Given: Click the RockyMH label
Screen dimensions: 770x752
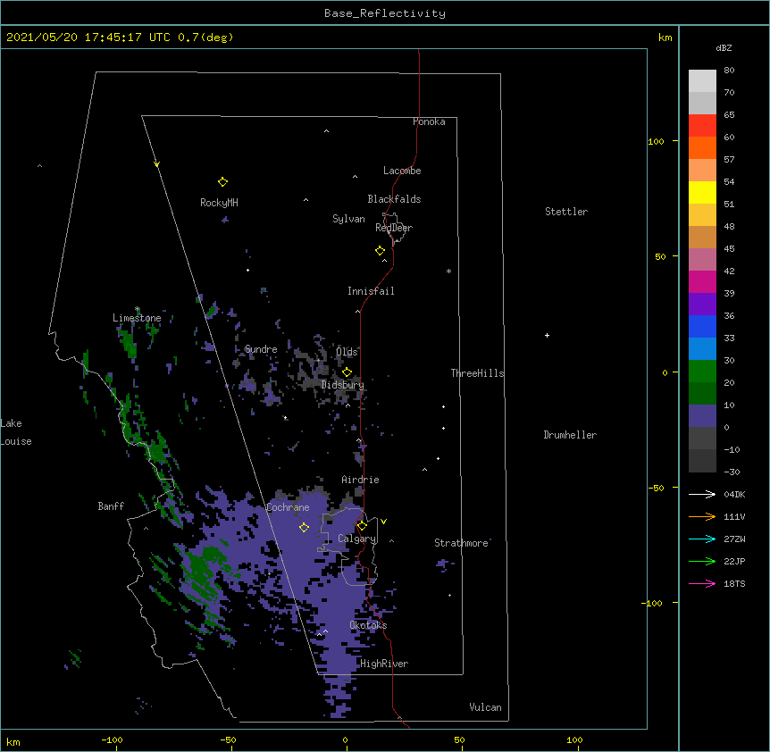Looking at the screenshot, I should pyautogui.click(x=219, y=203).
